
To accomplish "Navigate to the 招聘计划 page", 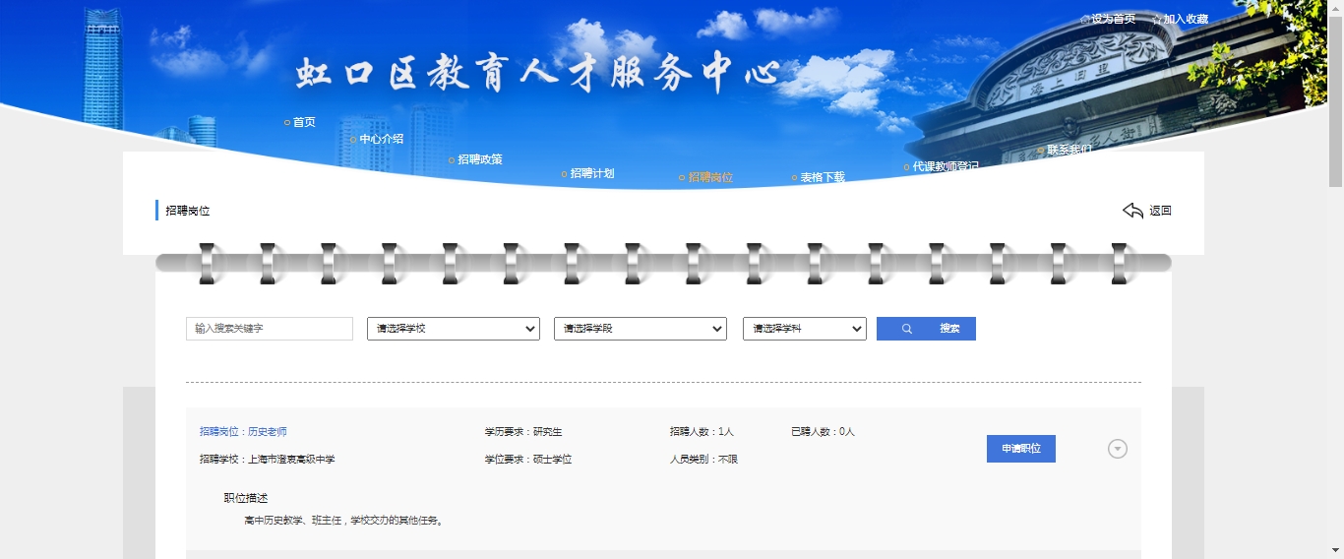I will 592,173.
